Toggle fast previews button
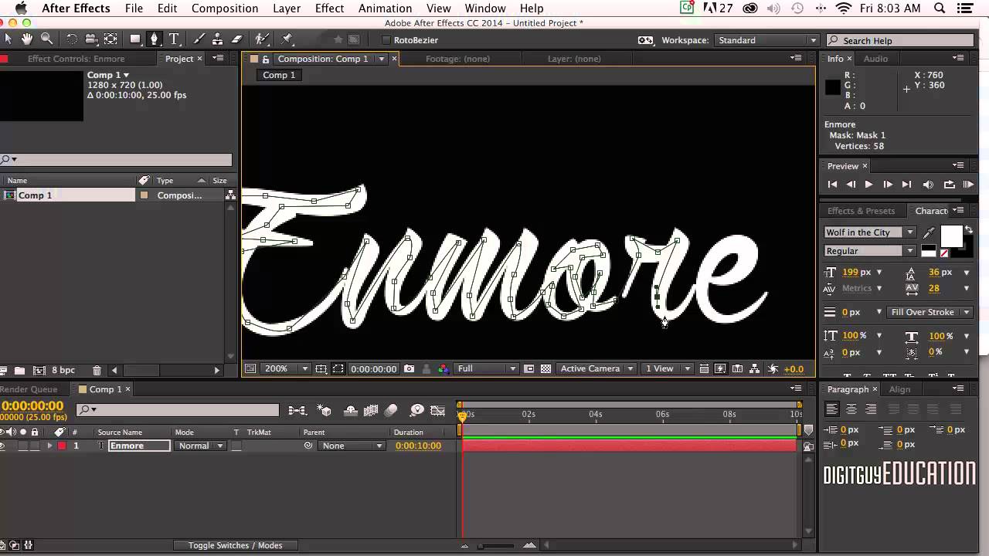The width and height of the screenshot is (989, 556). click(x=720, y=369)
